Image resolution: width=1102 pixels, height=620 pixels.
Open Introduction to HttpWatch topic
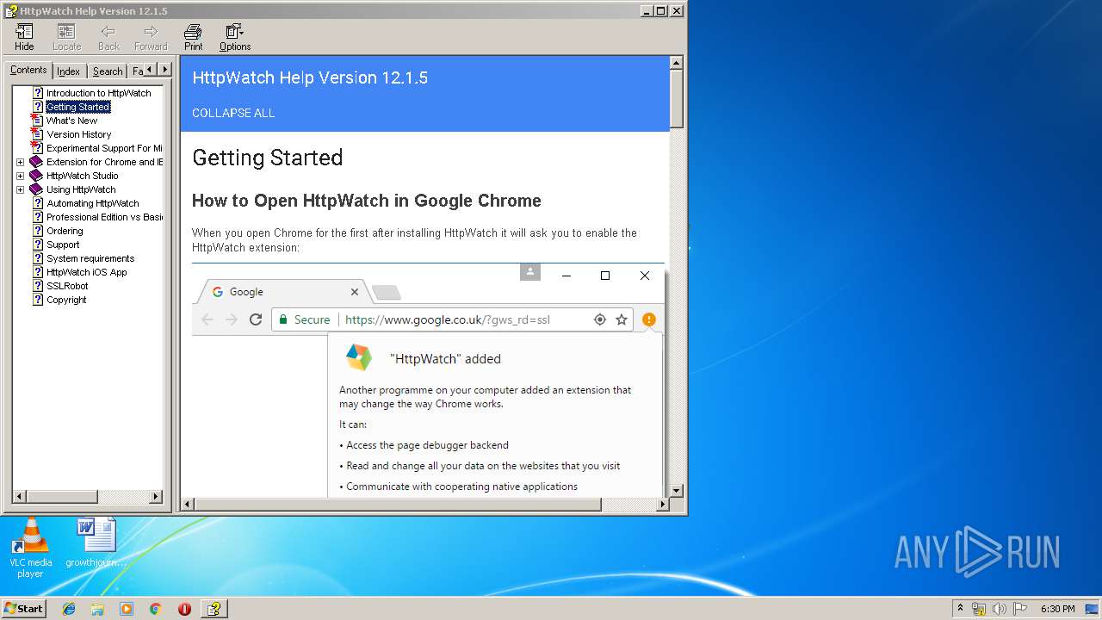[98, 93]
